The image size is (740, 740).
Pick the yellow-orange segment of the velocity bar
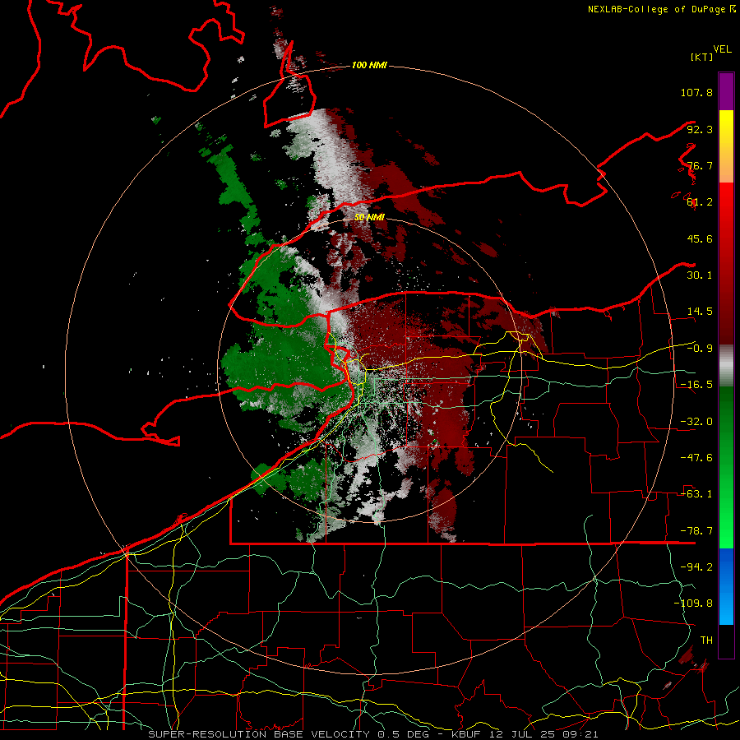pos(726,146)
